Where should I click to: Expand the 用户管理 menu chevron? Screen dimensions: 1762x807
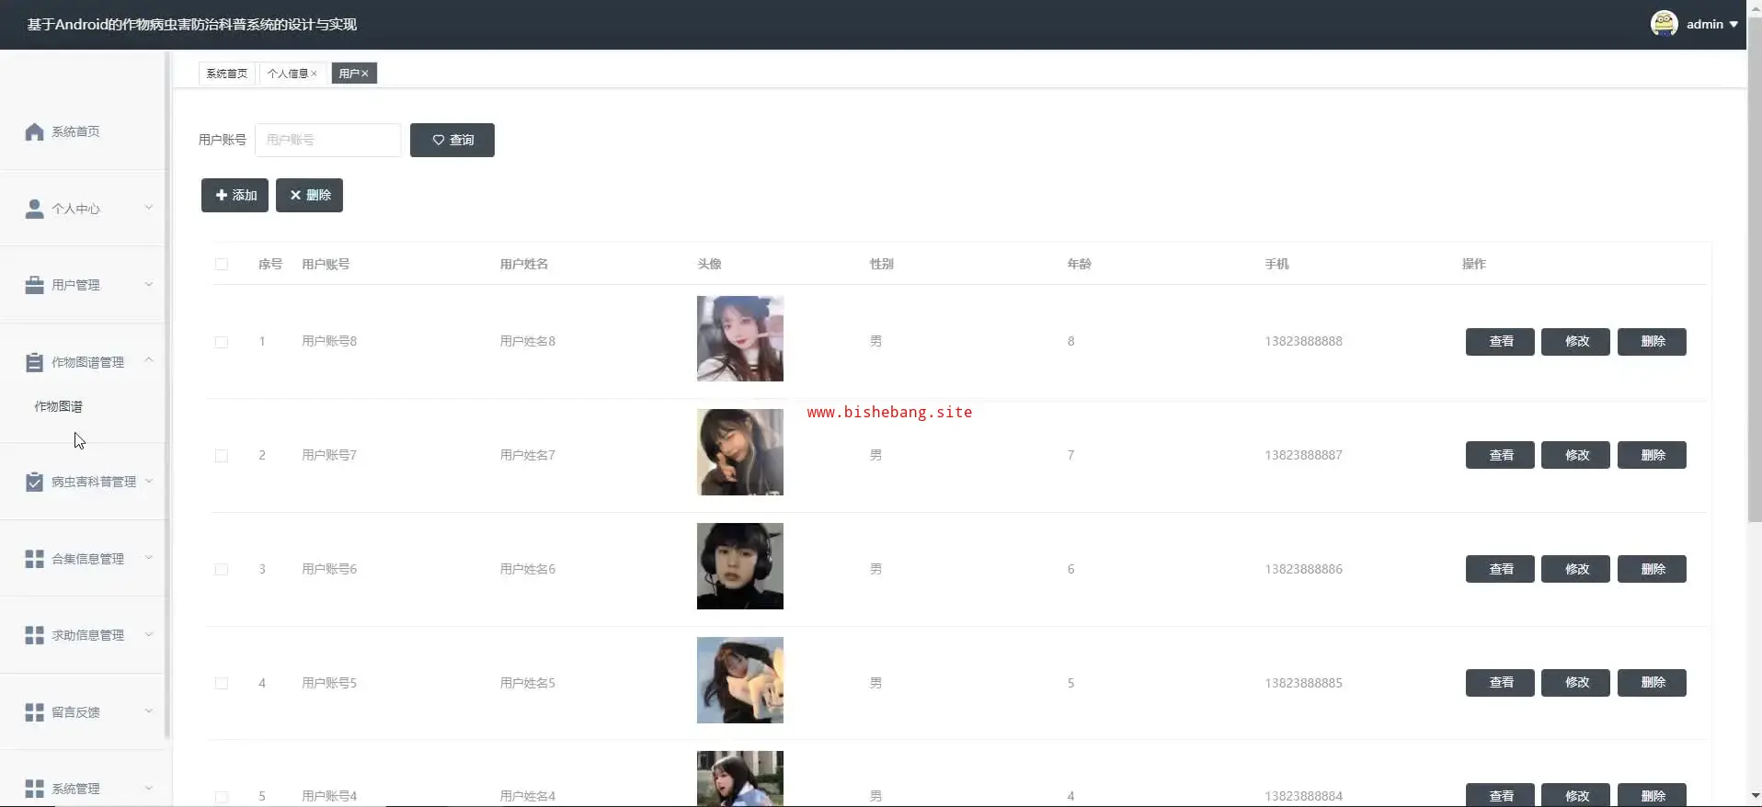pos(149,284)
